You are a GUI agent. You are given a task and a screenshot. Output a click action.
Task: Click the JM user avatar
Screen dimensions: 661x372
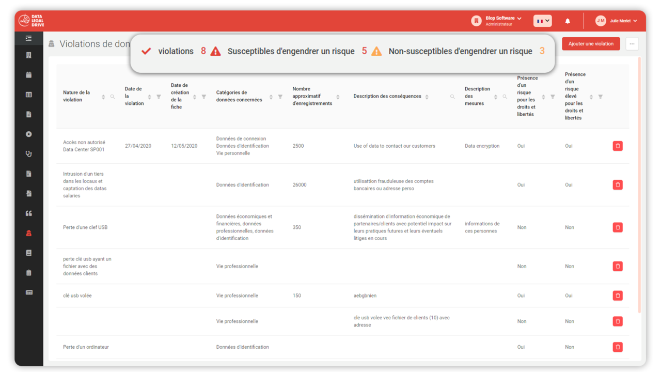[x=601, y=21]
